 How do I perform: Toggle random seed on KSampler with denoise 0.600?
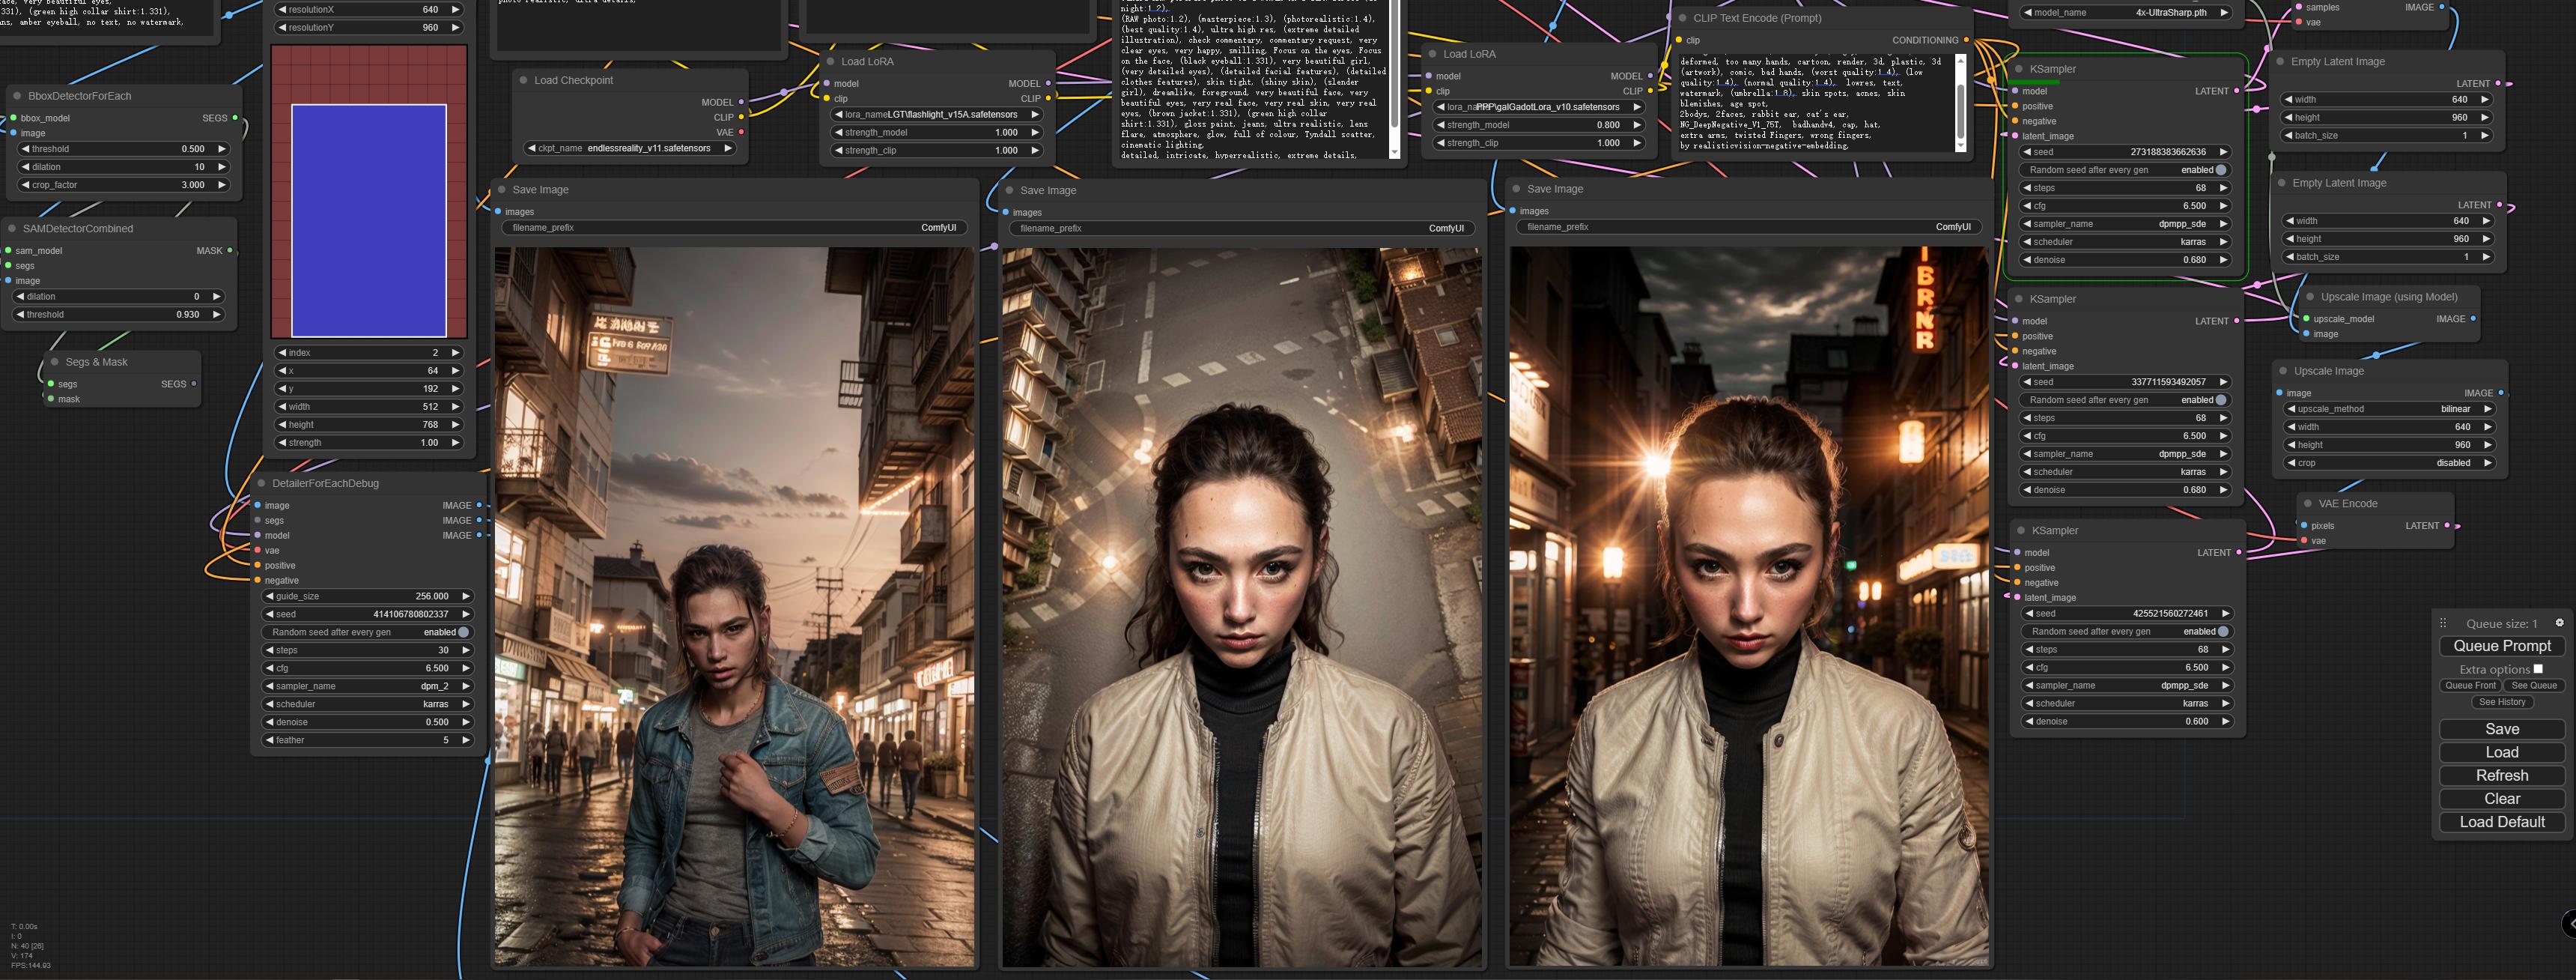point(2223,632)
